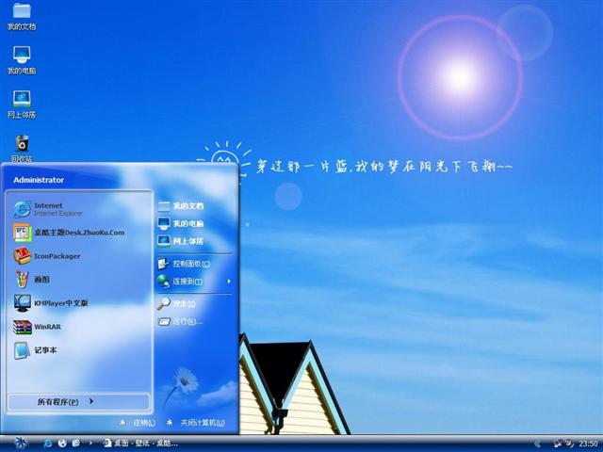Expand hidden system tray icons arrow
Image resolution: width=603 pixels, height=452 pixels.
[x=538, y=444]
